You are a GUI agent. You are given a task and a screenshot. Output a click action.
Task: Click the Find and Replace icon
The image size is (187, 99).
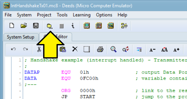126,49
